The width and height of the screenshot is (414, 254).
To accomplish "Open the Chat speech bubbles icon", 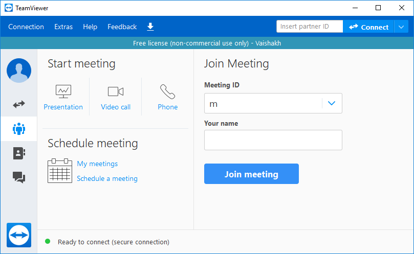I will [19, 177].
